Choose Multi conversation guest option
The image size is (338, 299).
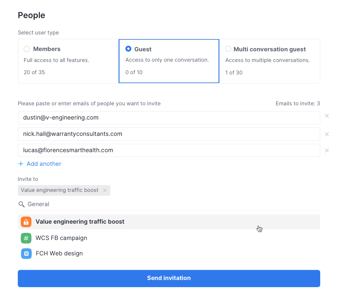tap(228, 49)
